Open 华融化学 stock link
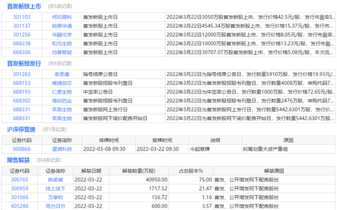Screen dimensions: 337x210 [x=62, y=35]
